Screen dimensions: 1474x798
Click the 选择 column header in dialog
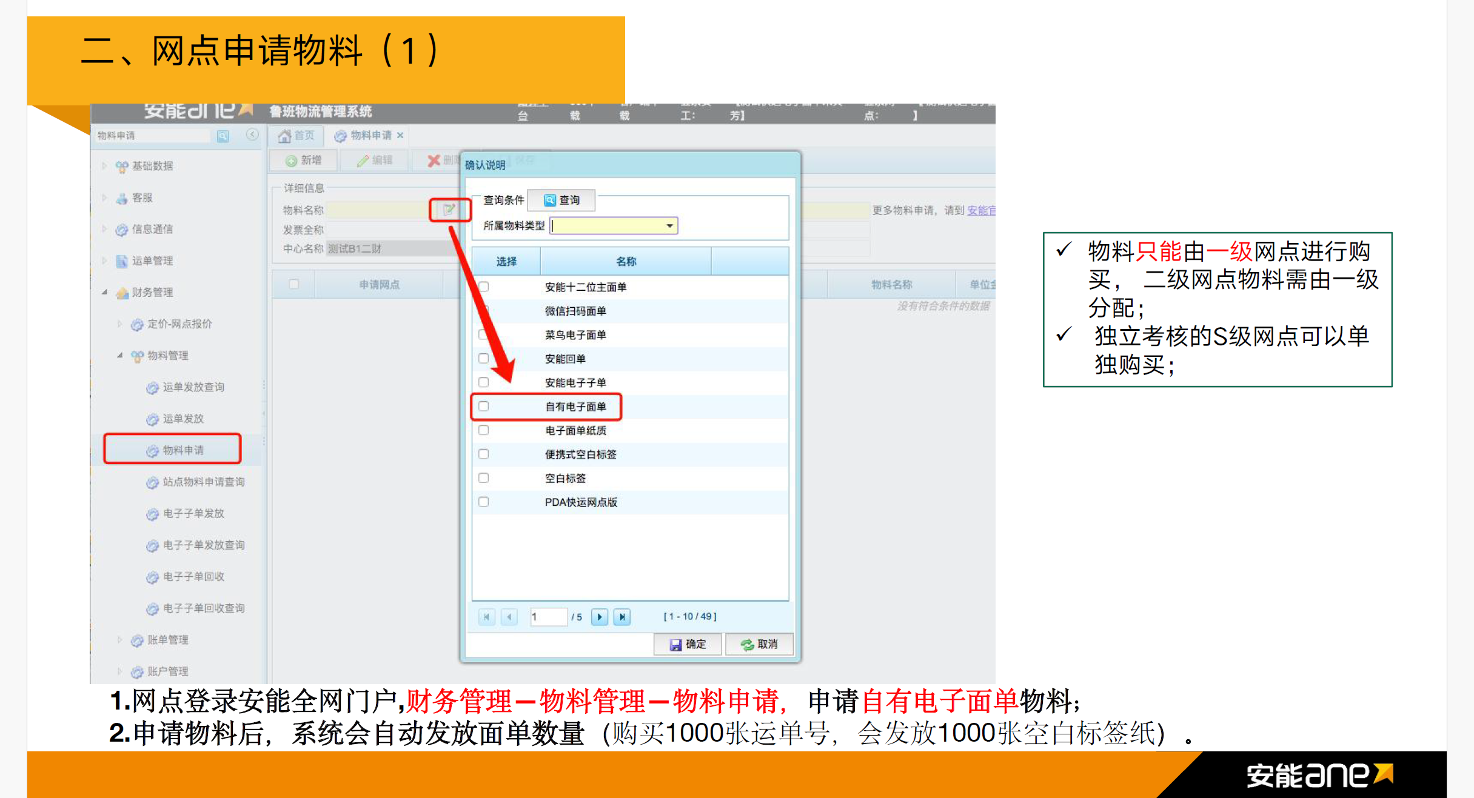click(506, 261)
